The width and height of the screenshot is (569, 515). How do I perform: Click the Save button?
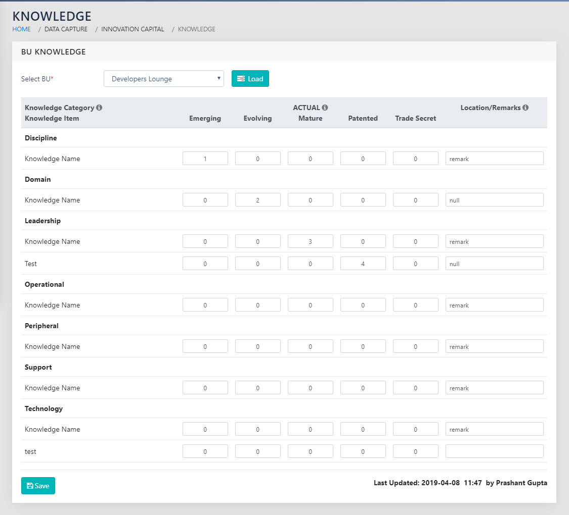click(x=38, y=486)
